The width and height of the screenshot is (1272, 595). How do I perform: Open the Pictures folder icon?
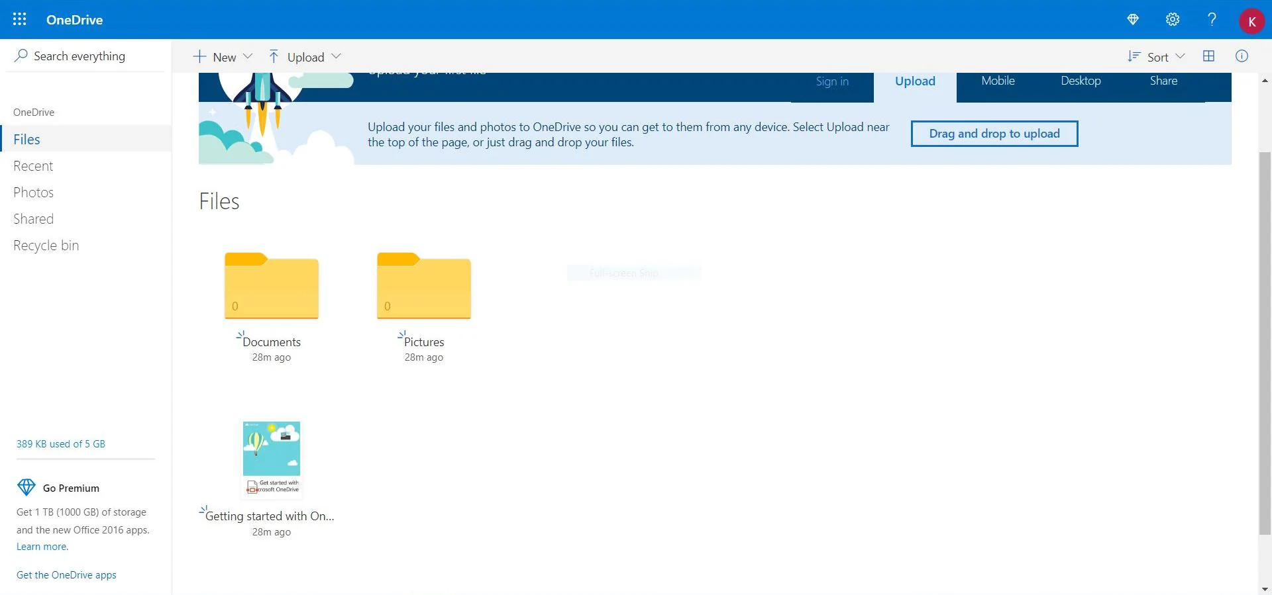(x=424, y=285)
